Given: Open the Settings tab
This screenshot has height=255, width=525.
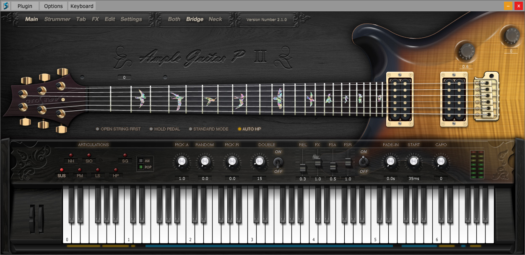Looking at the screenshot, I should point(131,19).
